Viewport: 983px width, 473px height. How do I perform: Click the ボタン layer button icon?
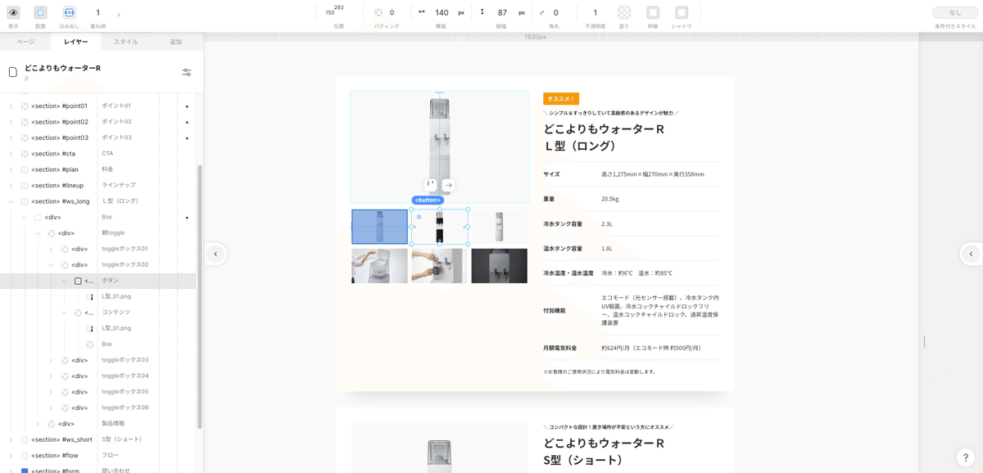78,281
